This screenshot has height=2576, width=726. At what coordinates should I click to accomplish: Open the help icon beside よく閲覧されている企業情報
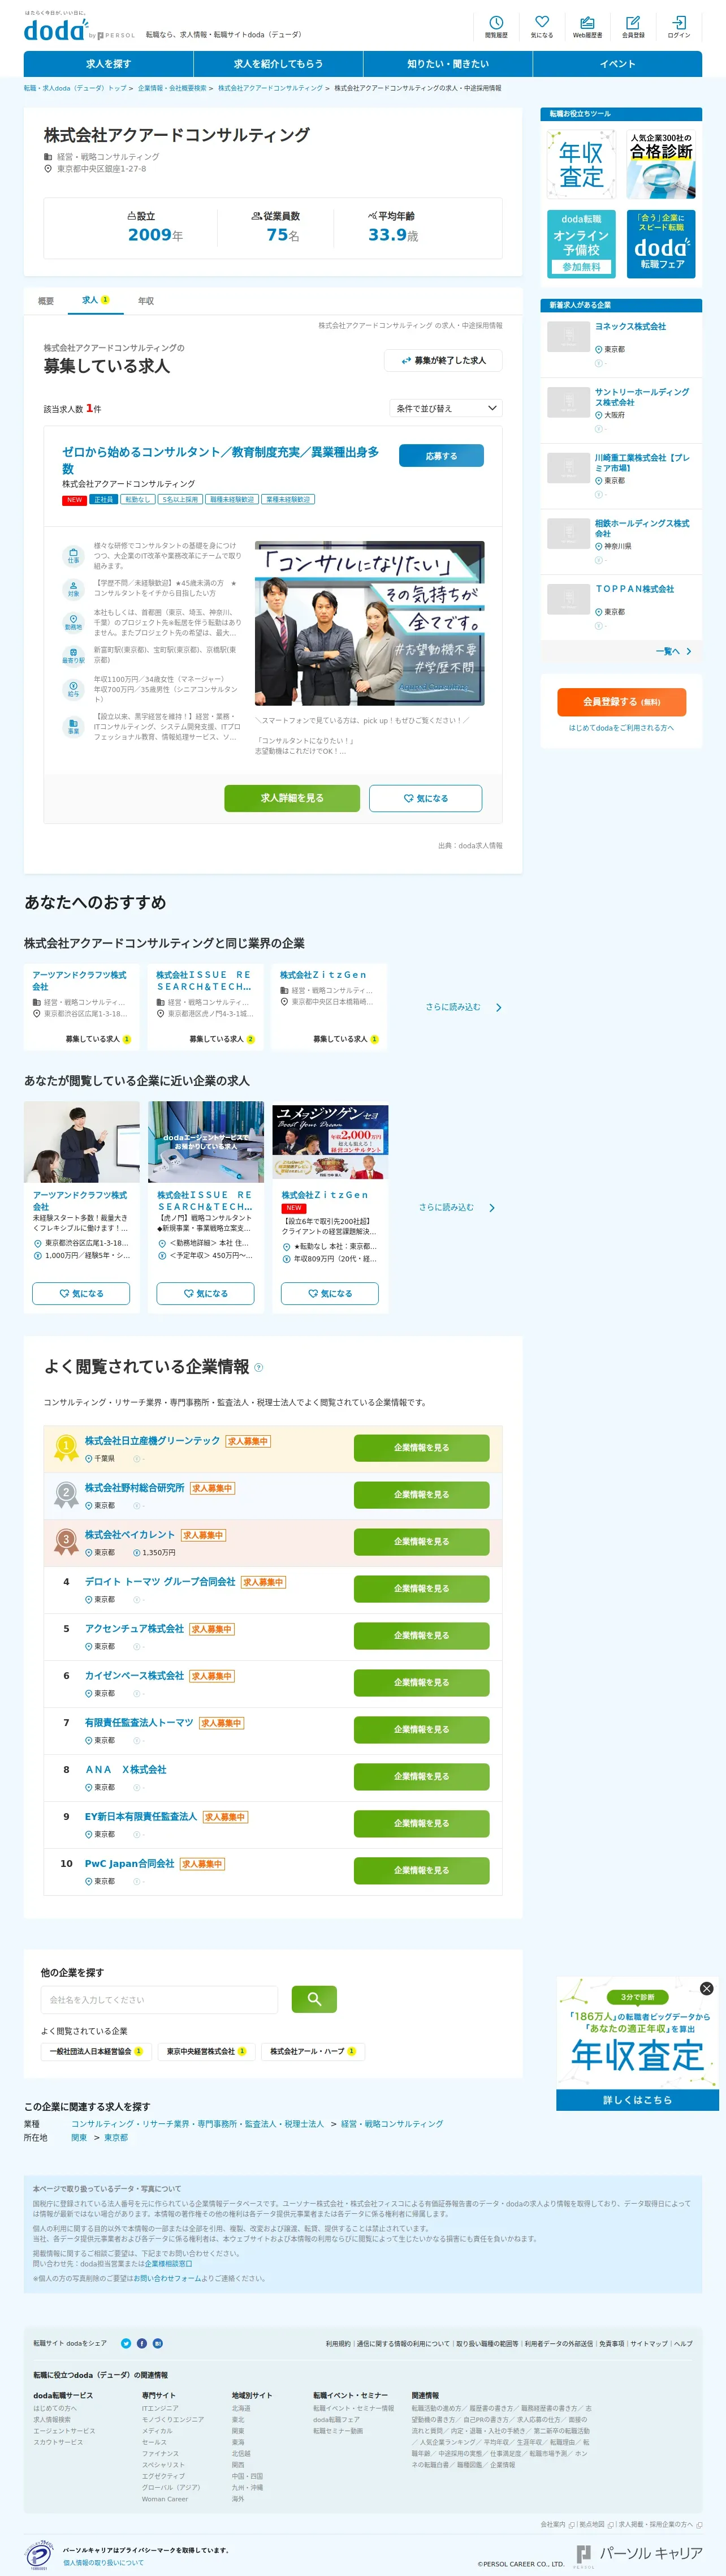pyautogui.click(x=258, y=1367)
